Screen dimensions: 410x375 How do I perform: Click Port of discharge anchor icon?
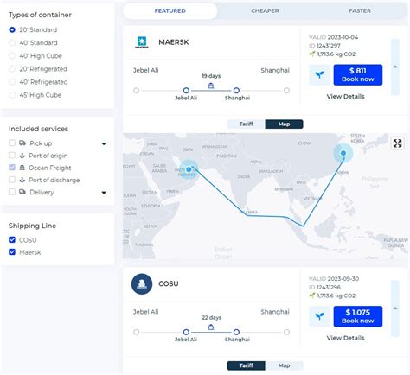pos(22,180)
